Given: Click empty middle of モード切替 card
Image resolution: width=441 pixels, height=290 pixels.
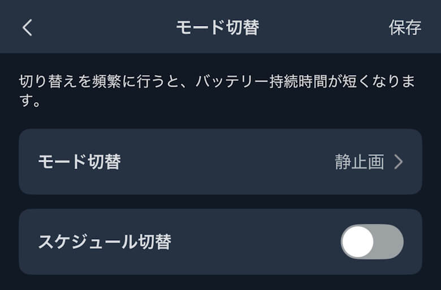Looking at the screenshot, I should tap(226, 162).
